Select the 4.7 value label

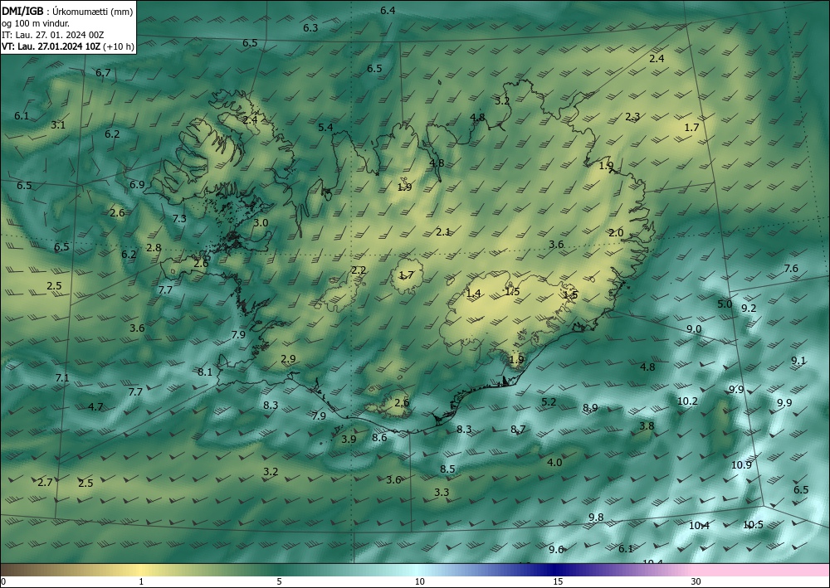pyautogui.click(x=95, y=407)
